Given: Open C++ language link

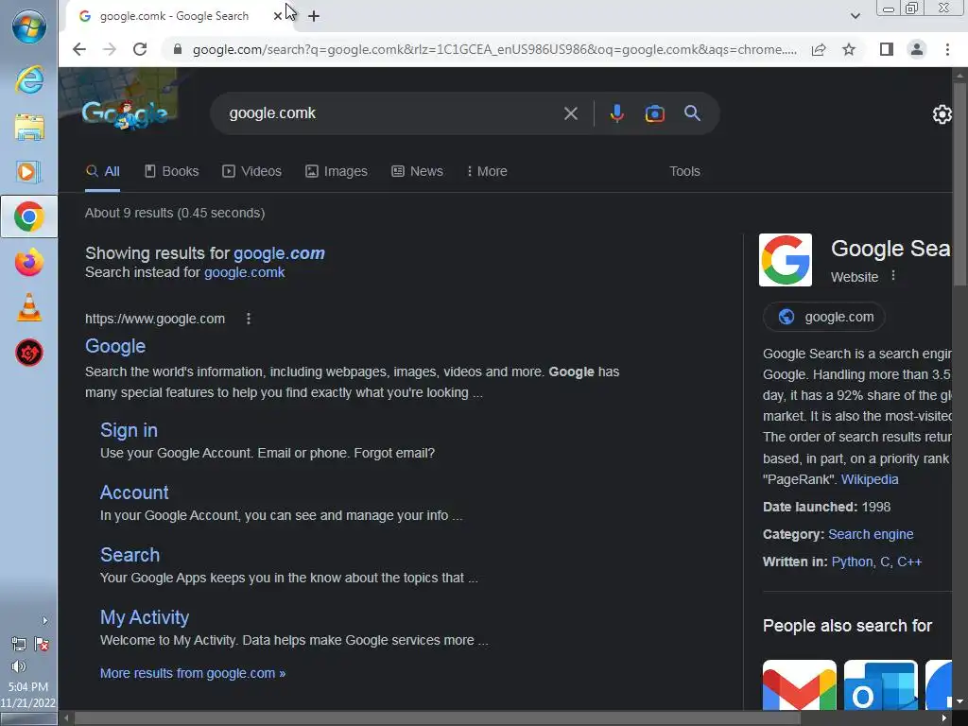Looking at the screenshot, I should [x=909, y=562].
